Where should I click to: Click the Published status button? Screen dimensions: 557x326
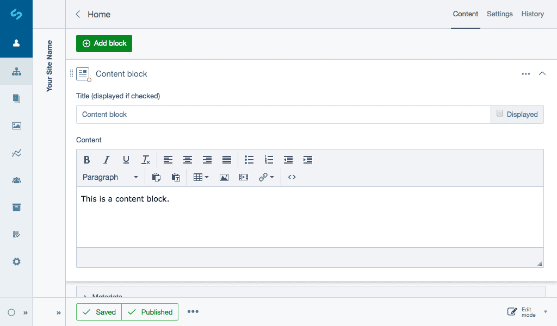coord(150,312)
